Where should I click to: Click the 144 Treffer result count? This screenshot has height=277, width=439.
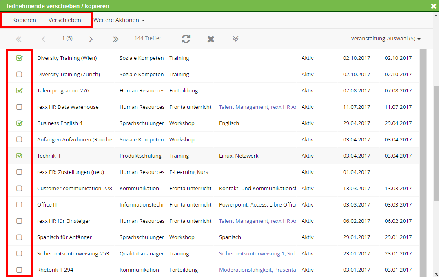[x=148, y=38]
